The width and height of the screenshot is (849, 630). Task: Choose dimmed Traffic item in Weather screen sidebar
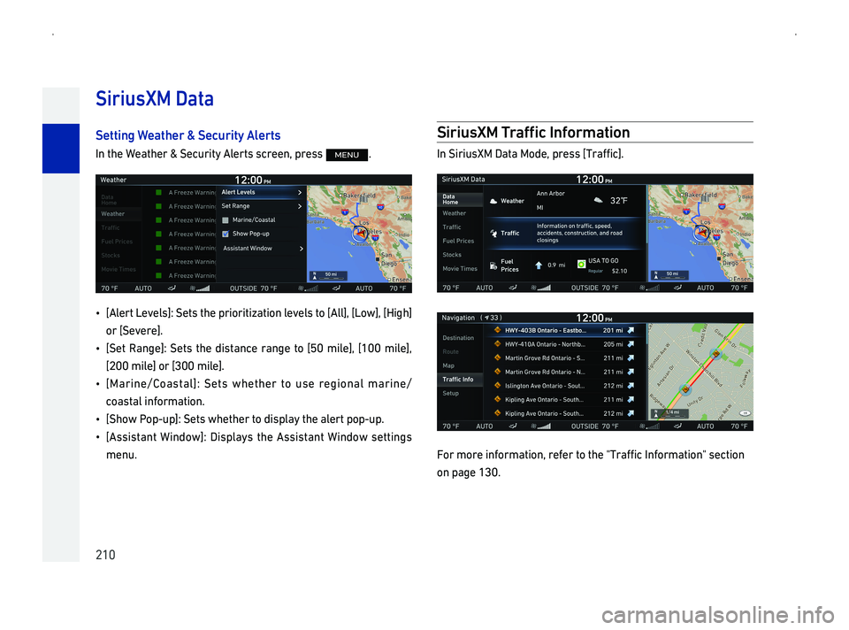point(111,228)
